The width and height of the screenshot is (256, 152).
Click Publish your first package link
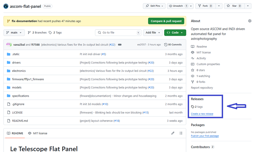pos(205,136)
